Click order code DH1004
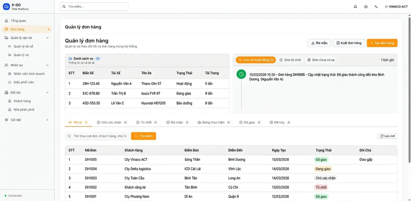The image size is (411, 201). click(91, 169)
